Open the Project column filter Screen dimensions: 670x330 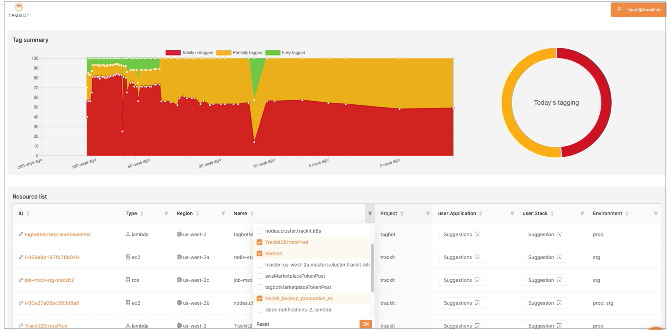click(x=428, y=213)
